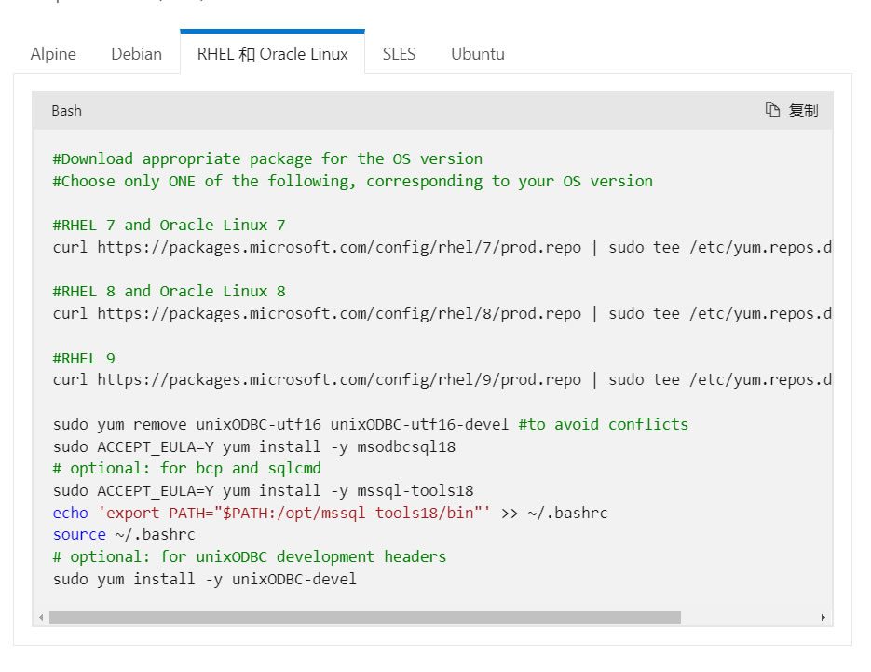Click '# optional: for unixODBC development headers' comment
This screenshot has height=672, width=871.
pyautogui.click(x=250, y=557)
